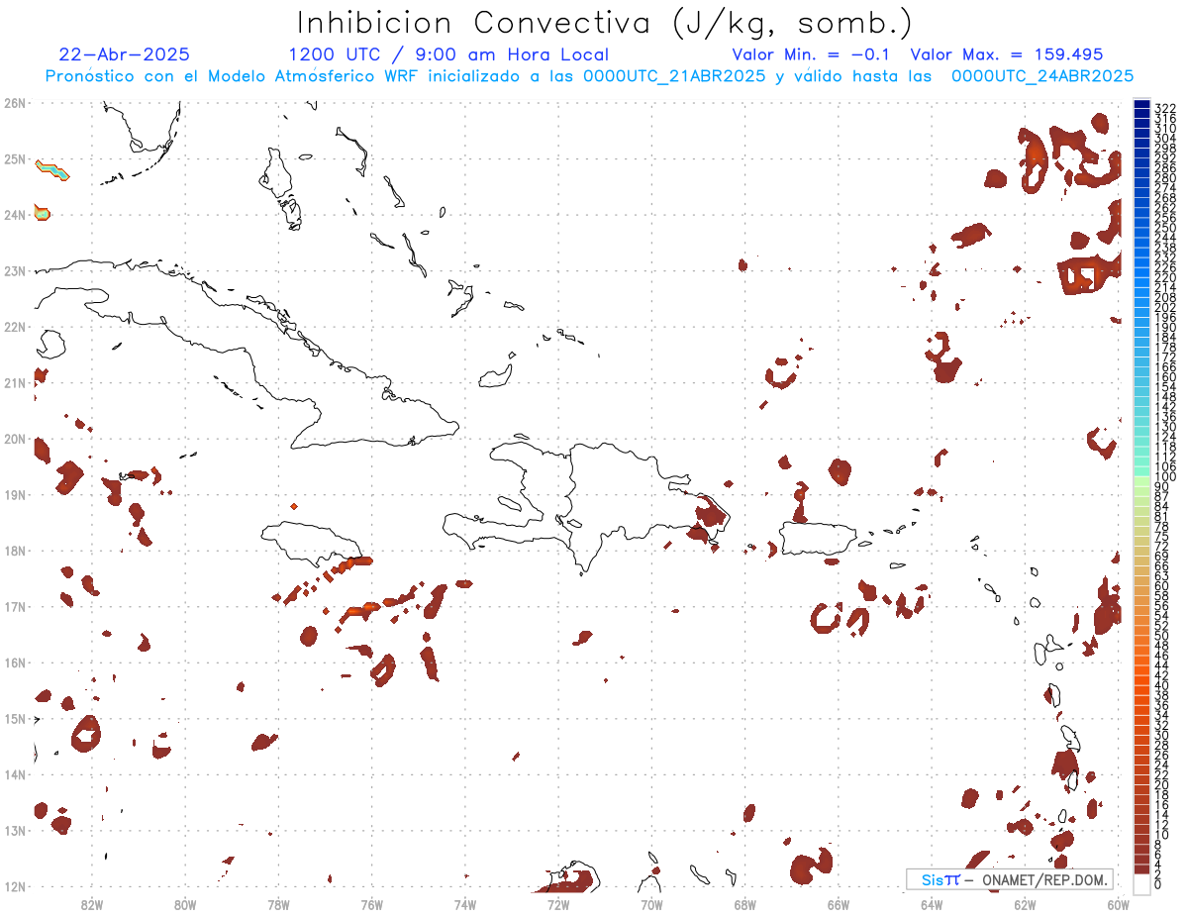Select the 24N latitude label
Image resolution: width=1188 pixels, height=918 pixels.
(15, 215)
